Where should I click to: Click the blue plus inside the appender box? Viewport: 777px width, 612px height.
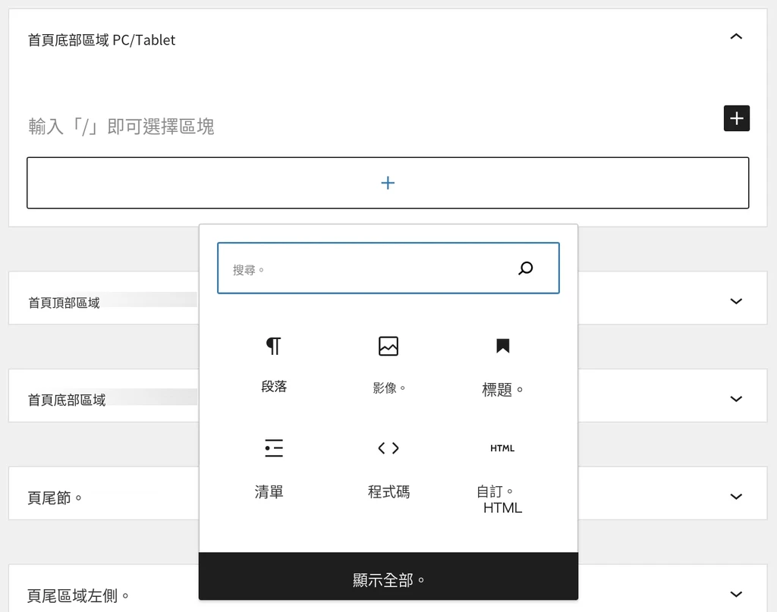pos(388,184)
